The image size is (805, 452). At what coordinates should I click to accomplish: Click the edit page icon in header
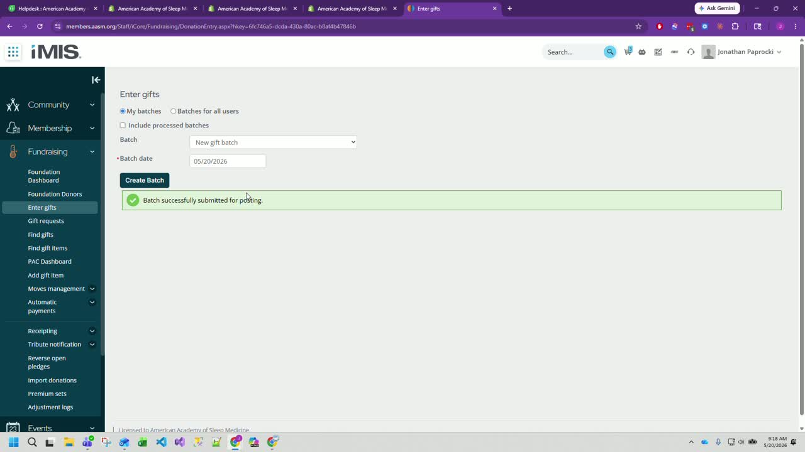click(658, 52)
